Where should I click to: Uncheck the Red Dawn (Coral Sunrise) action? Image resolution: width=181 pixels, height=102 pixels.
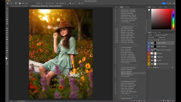pos(115,39)
